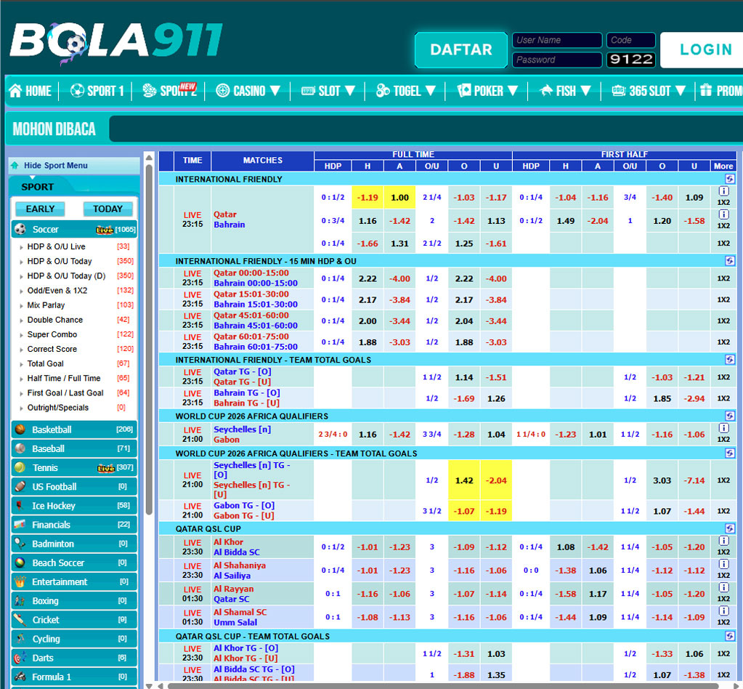Click the Boxing icon
Image resolution: width=743 pixels, height=689 pixels.
point(20,601)
